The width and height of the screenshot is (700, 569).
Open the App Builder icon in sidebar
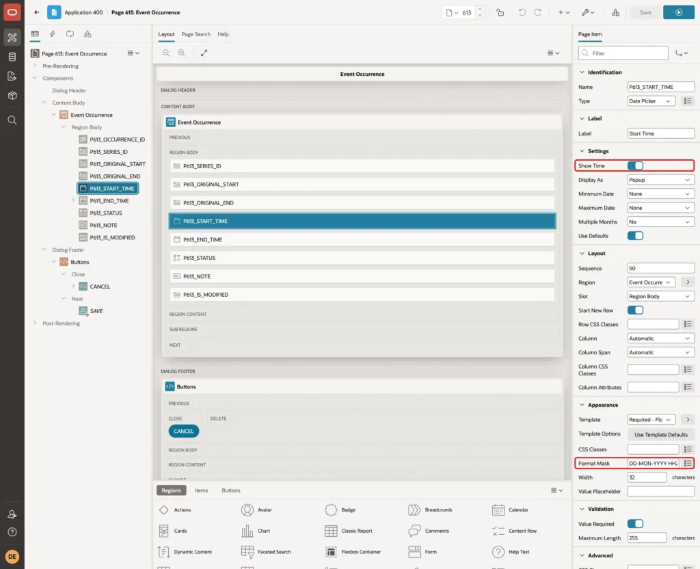(x=12, y=38)
